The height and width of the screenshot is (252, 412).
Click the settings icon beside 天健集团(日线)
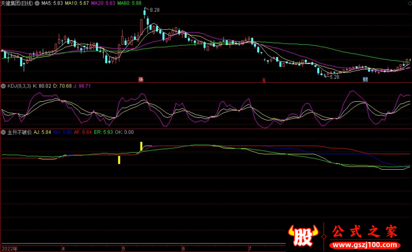click(37, 3)
